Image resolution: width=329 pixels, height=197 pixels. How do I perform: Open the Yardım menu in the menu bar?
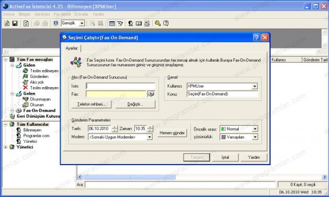pos(98,14)
